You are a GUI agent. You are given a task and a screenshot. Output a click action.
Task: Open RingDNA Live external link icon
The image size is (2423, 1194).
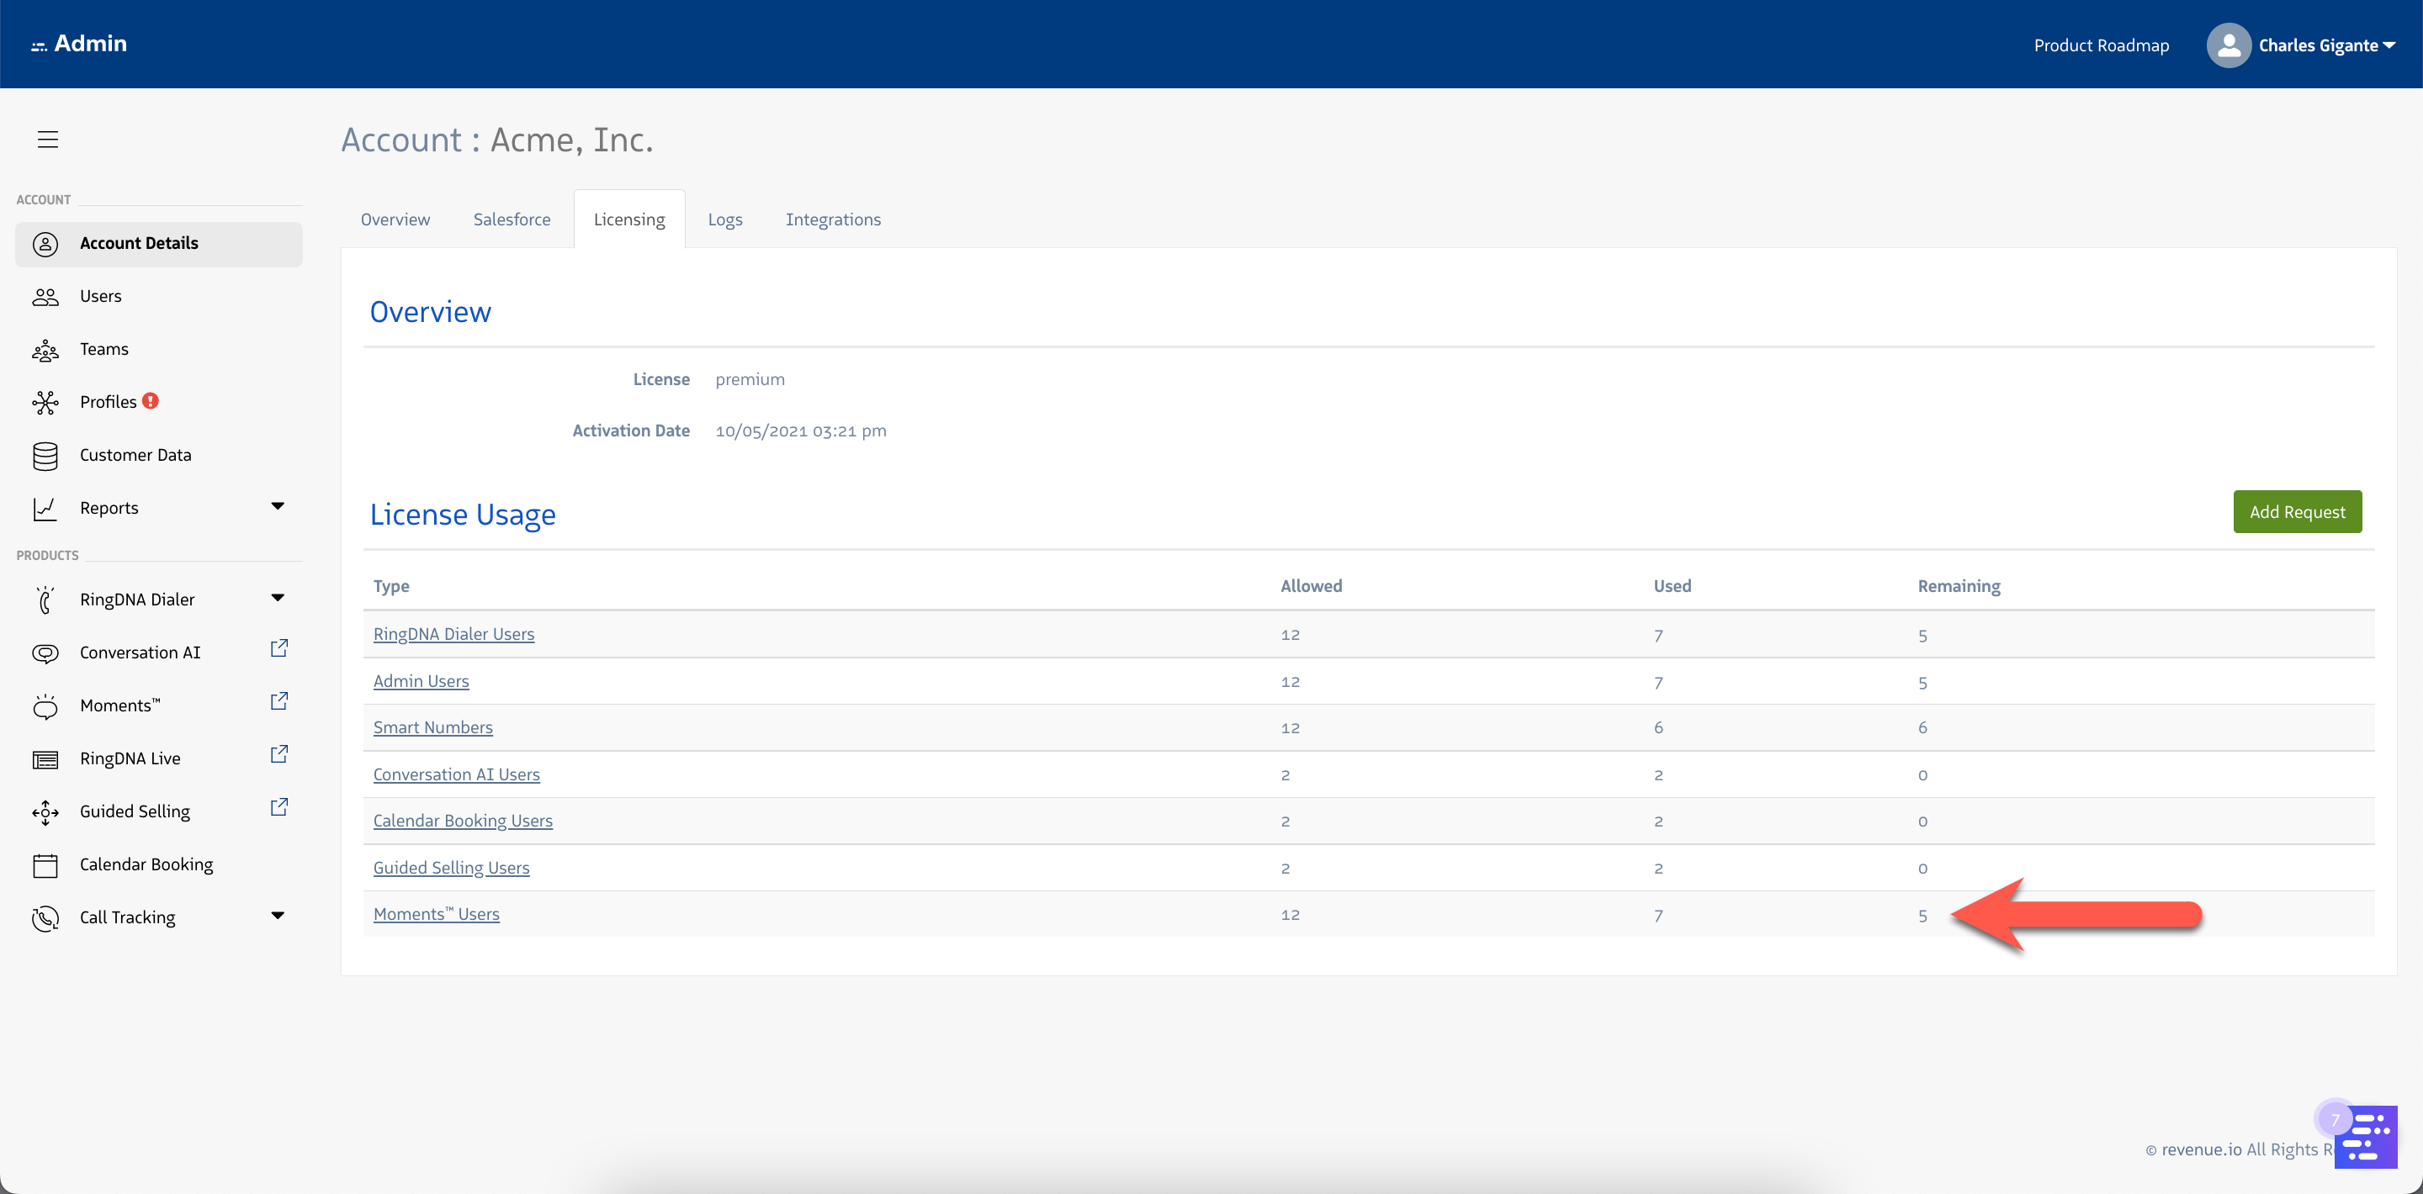point(278,754)
